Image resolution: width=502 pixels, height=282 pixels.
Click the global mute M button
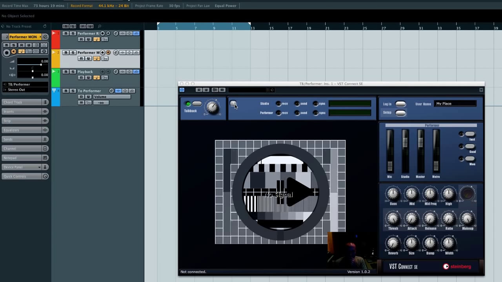tap(65, 26)
